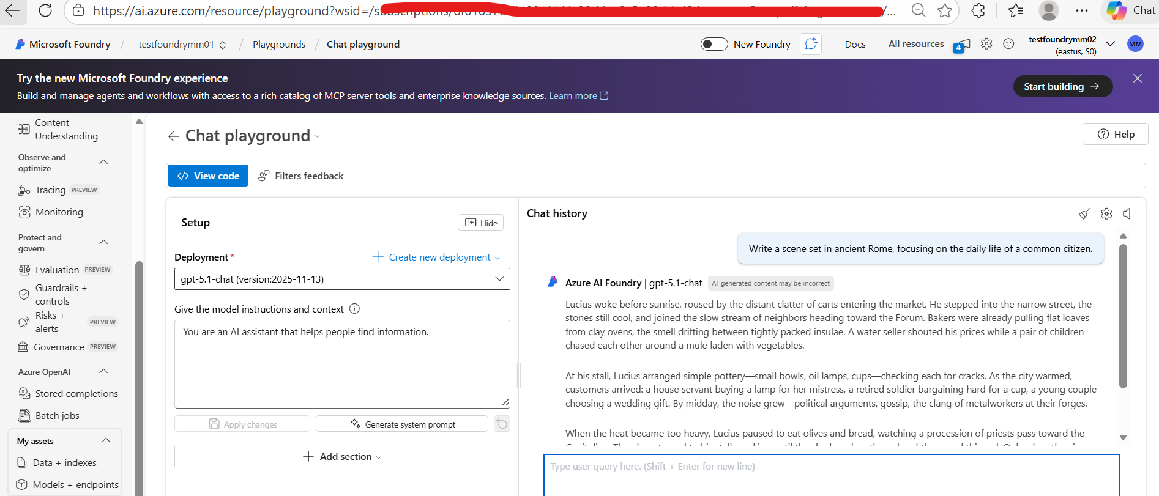Click Learn more link in banner
The width and height of the screenshot is (1159, 496).
coord(578,95)
